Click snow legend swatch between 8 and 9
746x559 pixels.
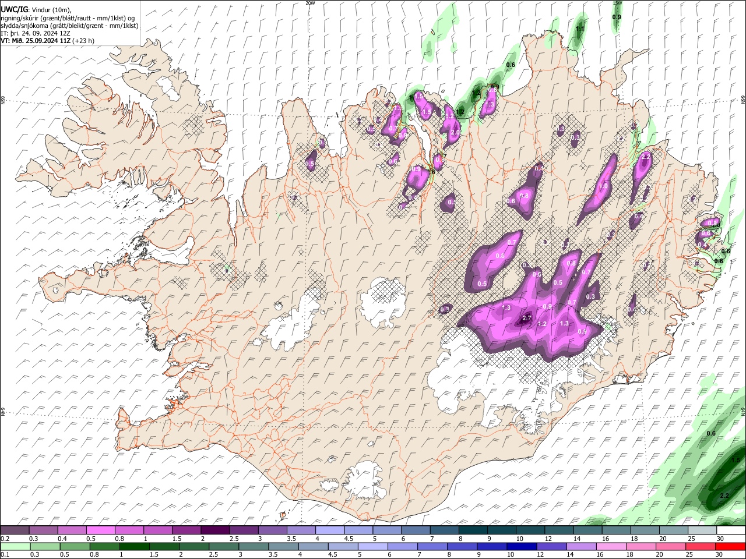tap(473, 530)
